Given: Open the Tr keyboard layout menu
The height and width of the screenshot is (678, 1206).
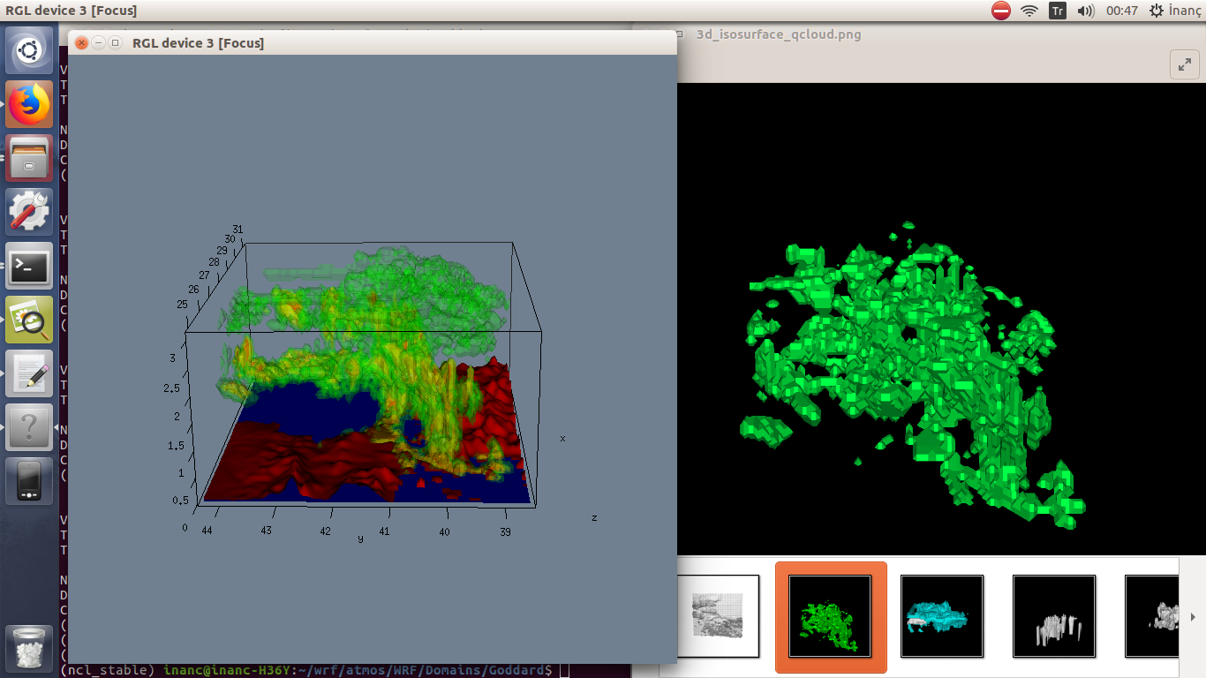Looking at the screenshot, I should 1057,11.
